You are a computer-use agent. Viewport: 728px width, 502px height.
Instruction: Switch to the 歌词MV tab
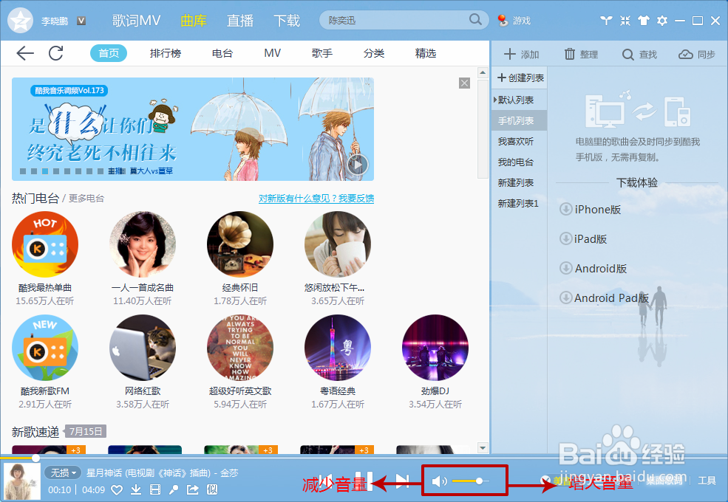coord(136,21)
